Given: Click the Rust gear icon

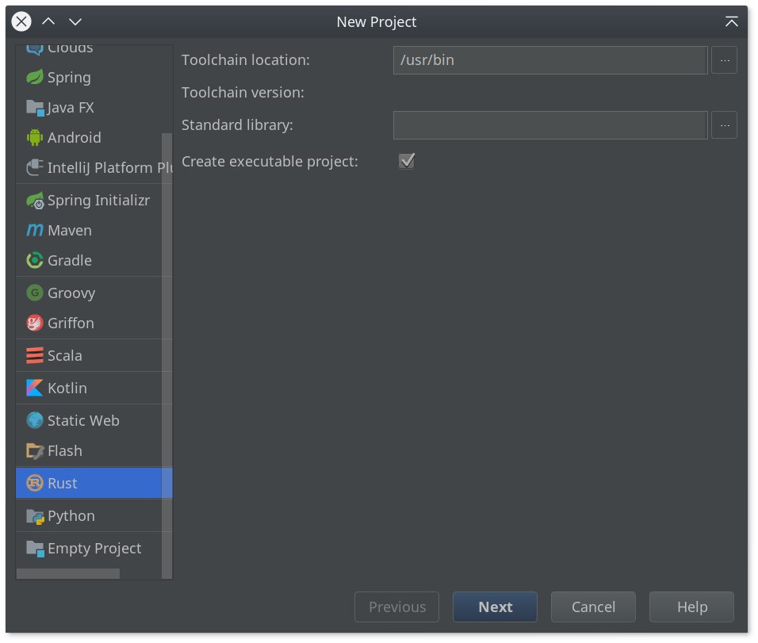Looking at the screenshot, I should (34, 483).
